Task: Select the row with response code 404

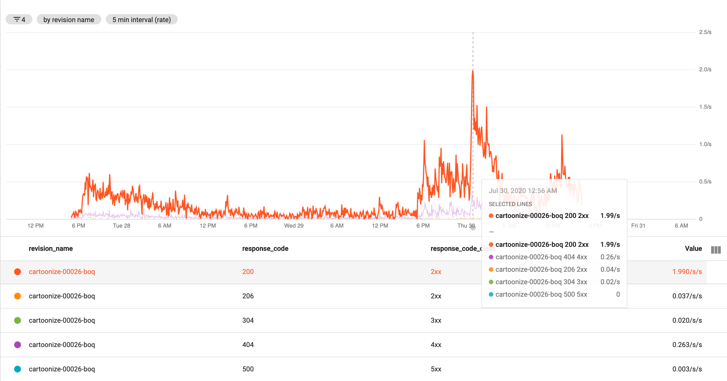Action: tap(248, 345)
